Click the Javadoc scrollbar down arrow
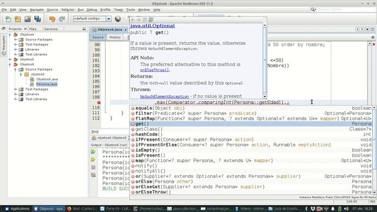 pos(264,97)
